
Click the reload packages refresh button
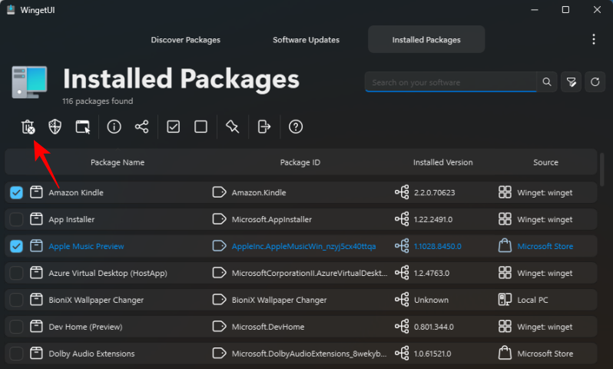[x=594, y=81]
